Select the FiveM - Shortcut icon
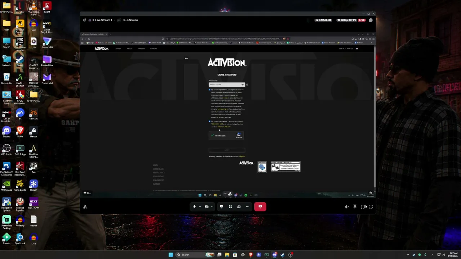Screen dimensions: 461x259 pyautogui.click(x=20, y=80)
